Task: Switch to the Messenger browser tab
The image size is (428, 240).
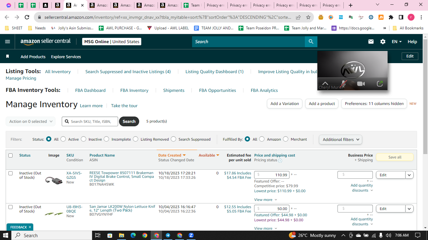Action: click(9, 5)
